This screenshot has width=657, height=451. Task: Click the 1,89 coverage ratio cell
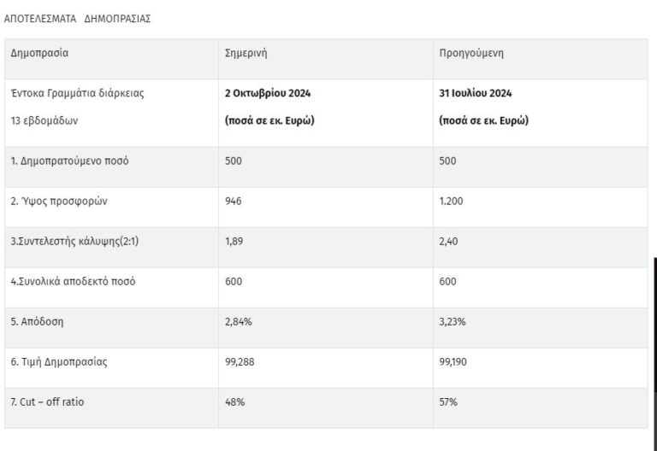[234, 241]
